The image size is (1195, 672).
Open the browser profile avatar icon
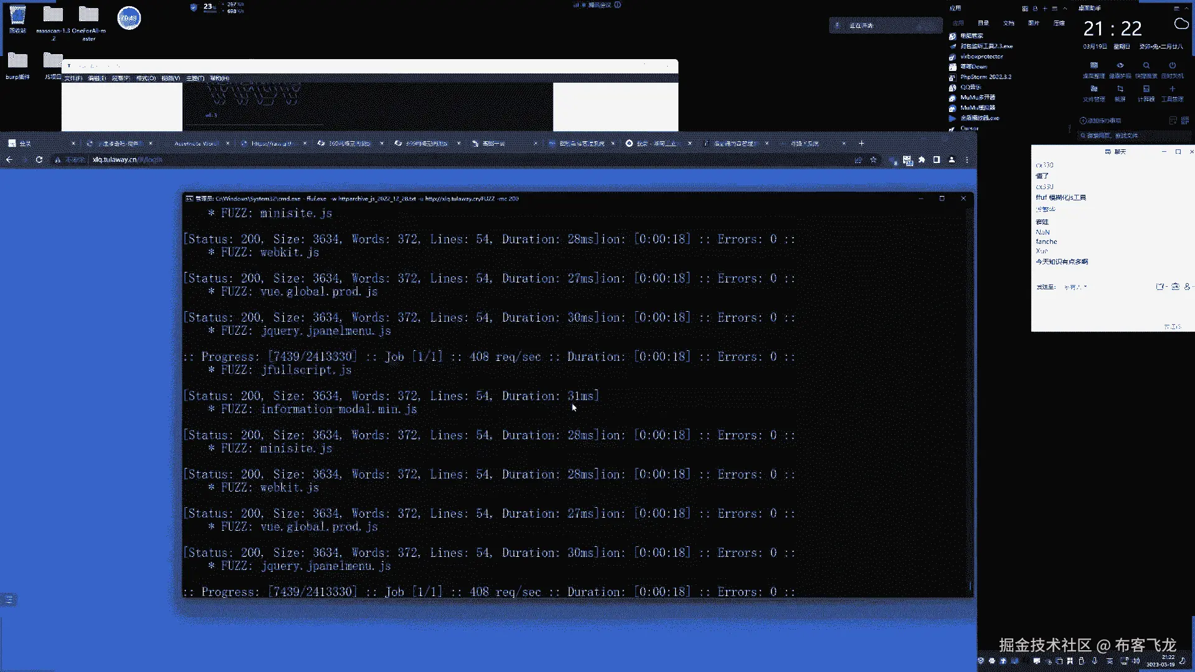coord(952,160)
